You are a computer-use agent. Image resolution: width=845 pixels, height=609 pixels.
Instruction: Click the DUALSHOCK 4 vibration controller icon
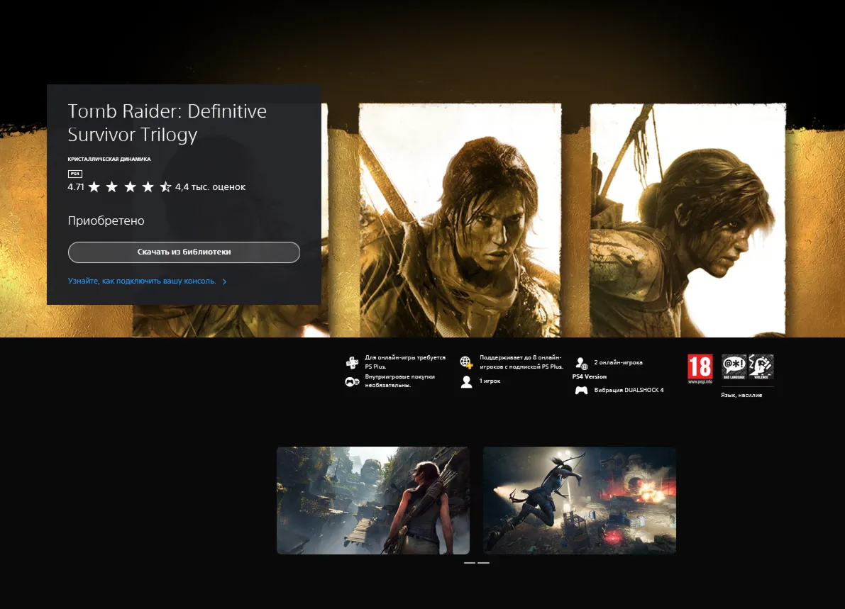pos(581,390)
